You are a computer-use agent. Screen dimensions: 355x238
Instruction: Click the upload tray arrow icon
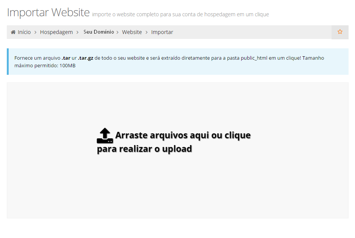click(x=105, y=136)
